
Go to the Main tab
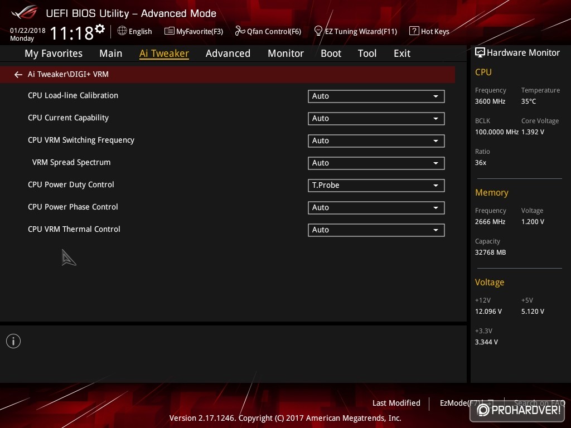click(111, 53)
